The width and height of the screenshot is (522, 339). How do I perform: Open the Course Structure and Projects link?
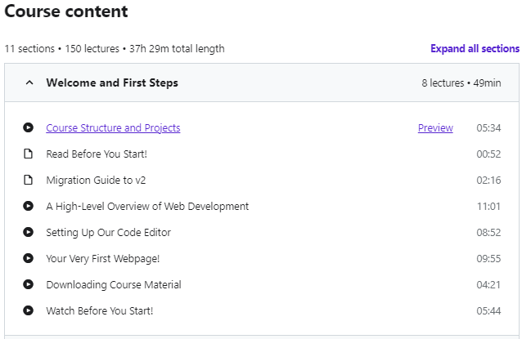pyautogui.click(x=113, y=127)
